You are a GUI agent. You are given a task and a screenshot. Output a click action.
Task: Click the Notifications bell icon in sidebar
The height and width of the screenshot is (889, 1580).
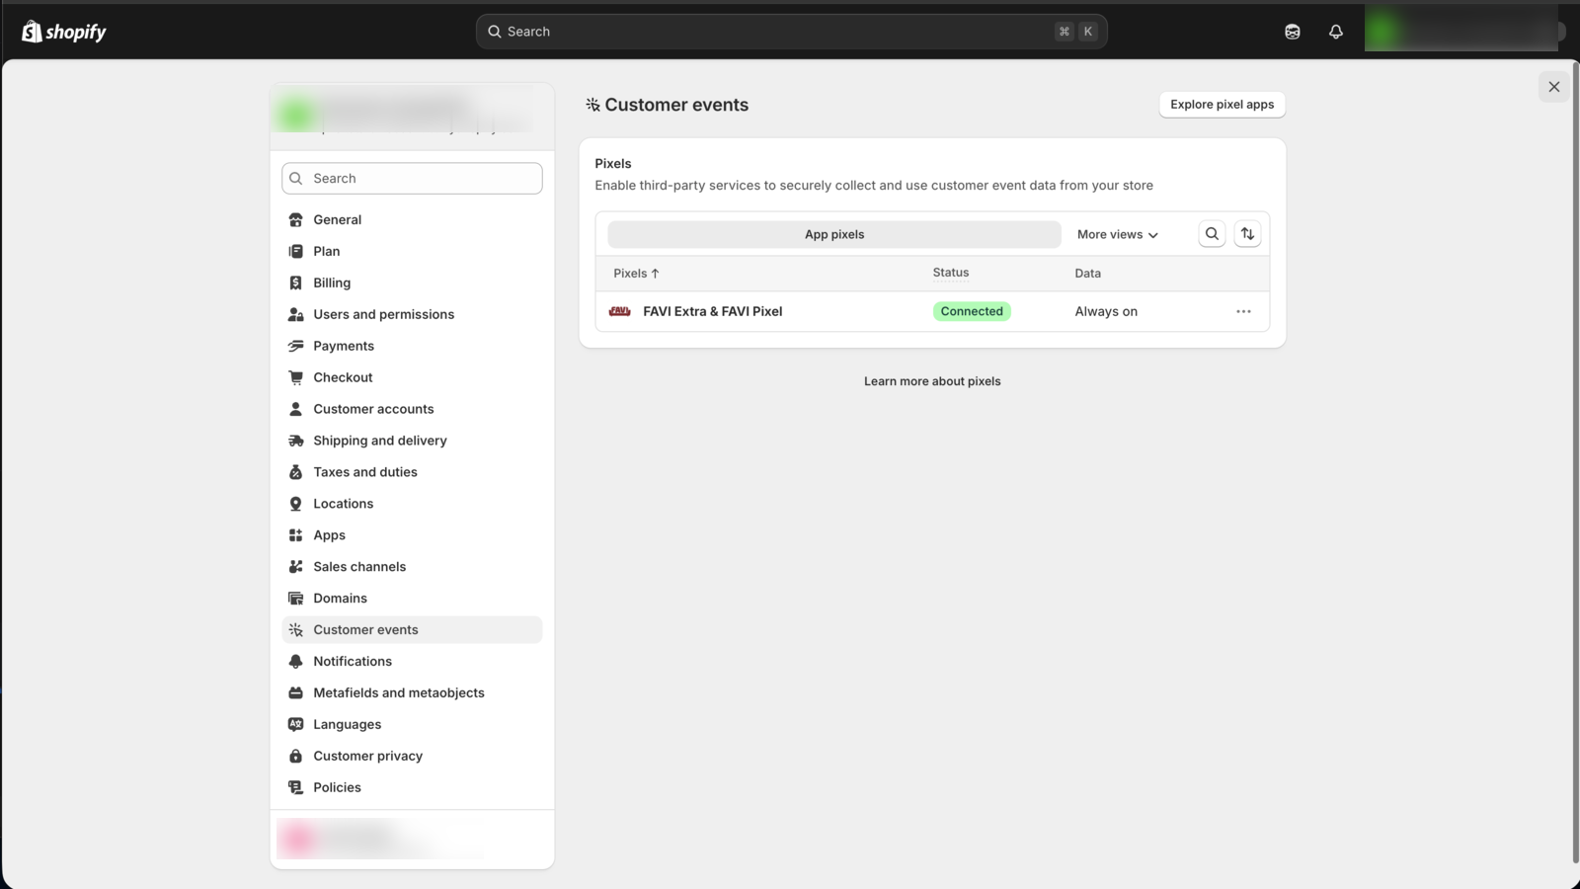click(295, 662)
